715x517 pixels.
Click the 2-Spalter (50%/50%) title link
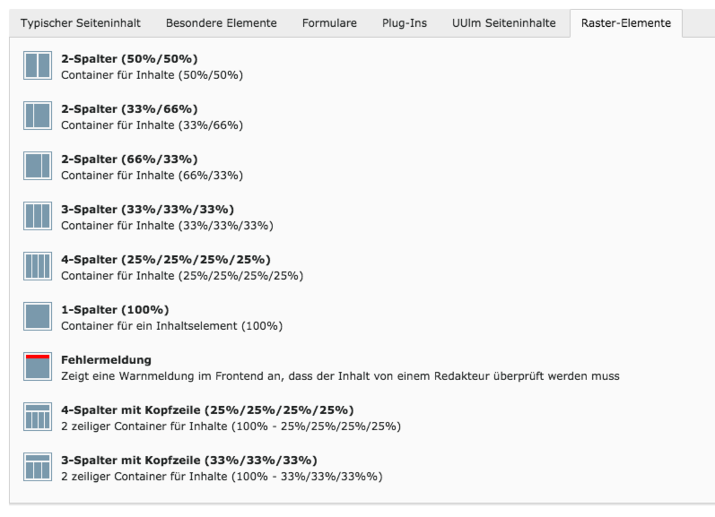point(129,59)
